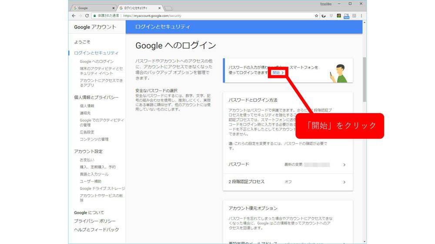This screenshot has width=435, height=244.
Task: Click the page vertical scrollbar thumb
Action: click(x=364, y=80)
